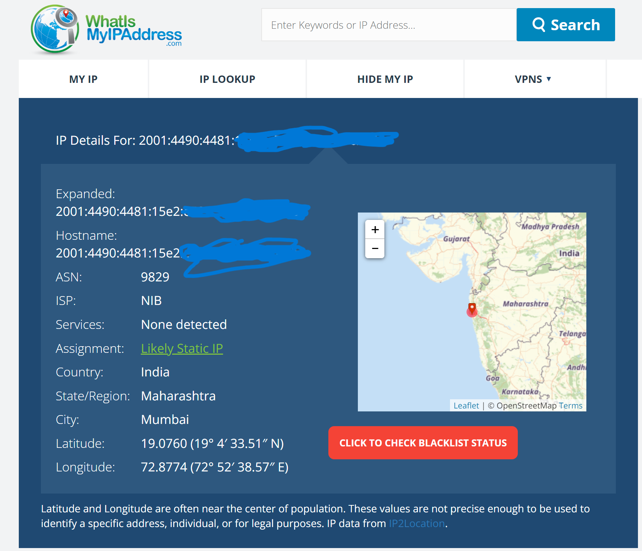Click the red location pin on map

472,309
